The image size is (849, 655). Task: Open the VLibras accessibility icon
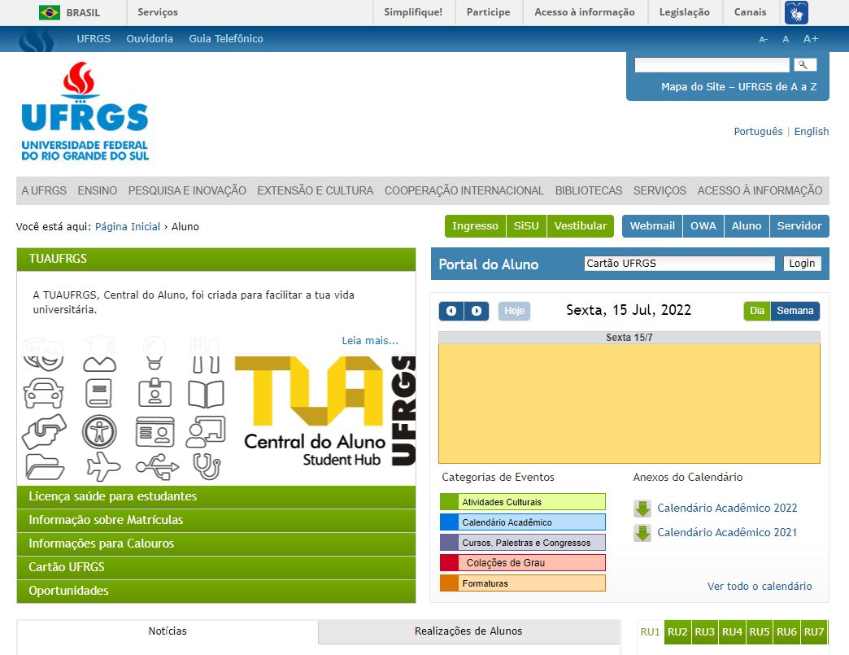pos(796,12)
